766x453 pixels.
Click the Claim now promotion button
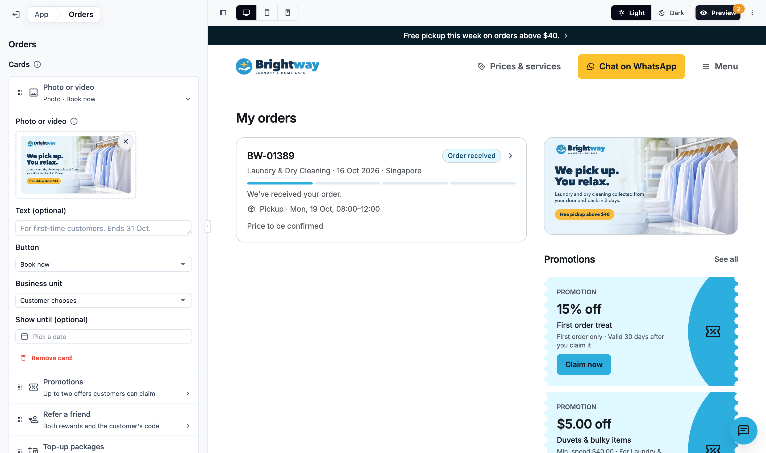coord(584,364)
